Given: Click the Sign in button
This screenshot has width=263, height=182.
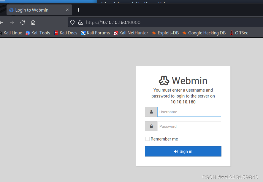Looking at the screenshot, I should click(x=183, y=151).
